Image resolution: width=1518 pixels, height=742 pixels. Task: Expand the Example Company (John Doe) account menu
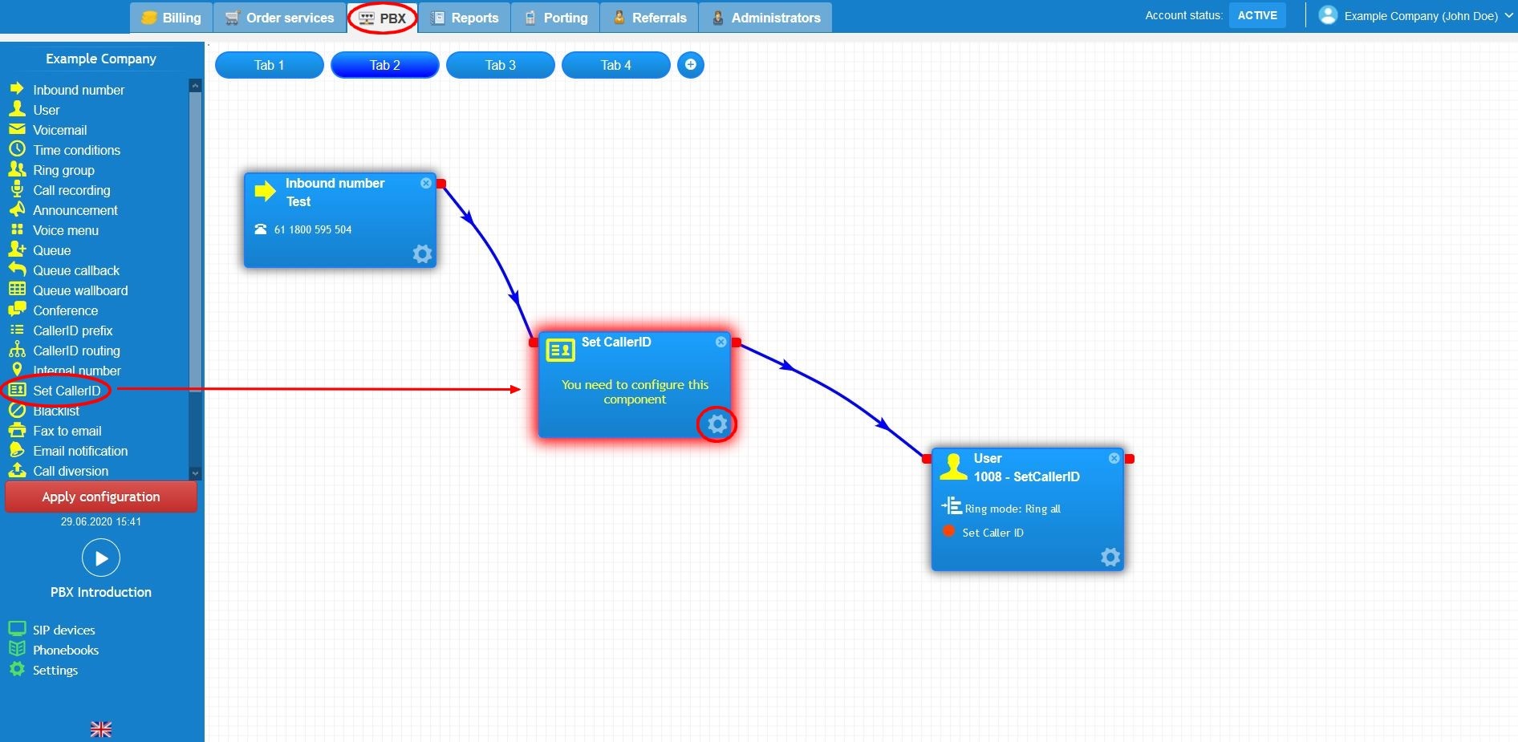[1427, 16]
